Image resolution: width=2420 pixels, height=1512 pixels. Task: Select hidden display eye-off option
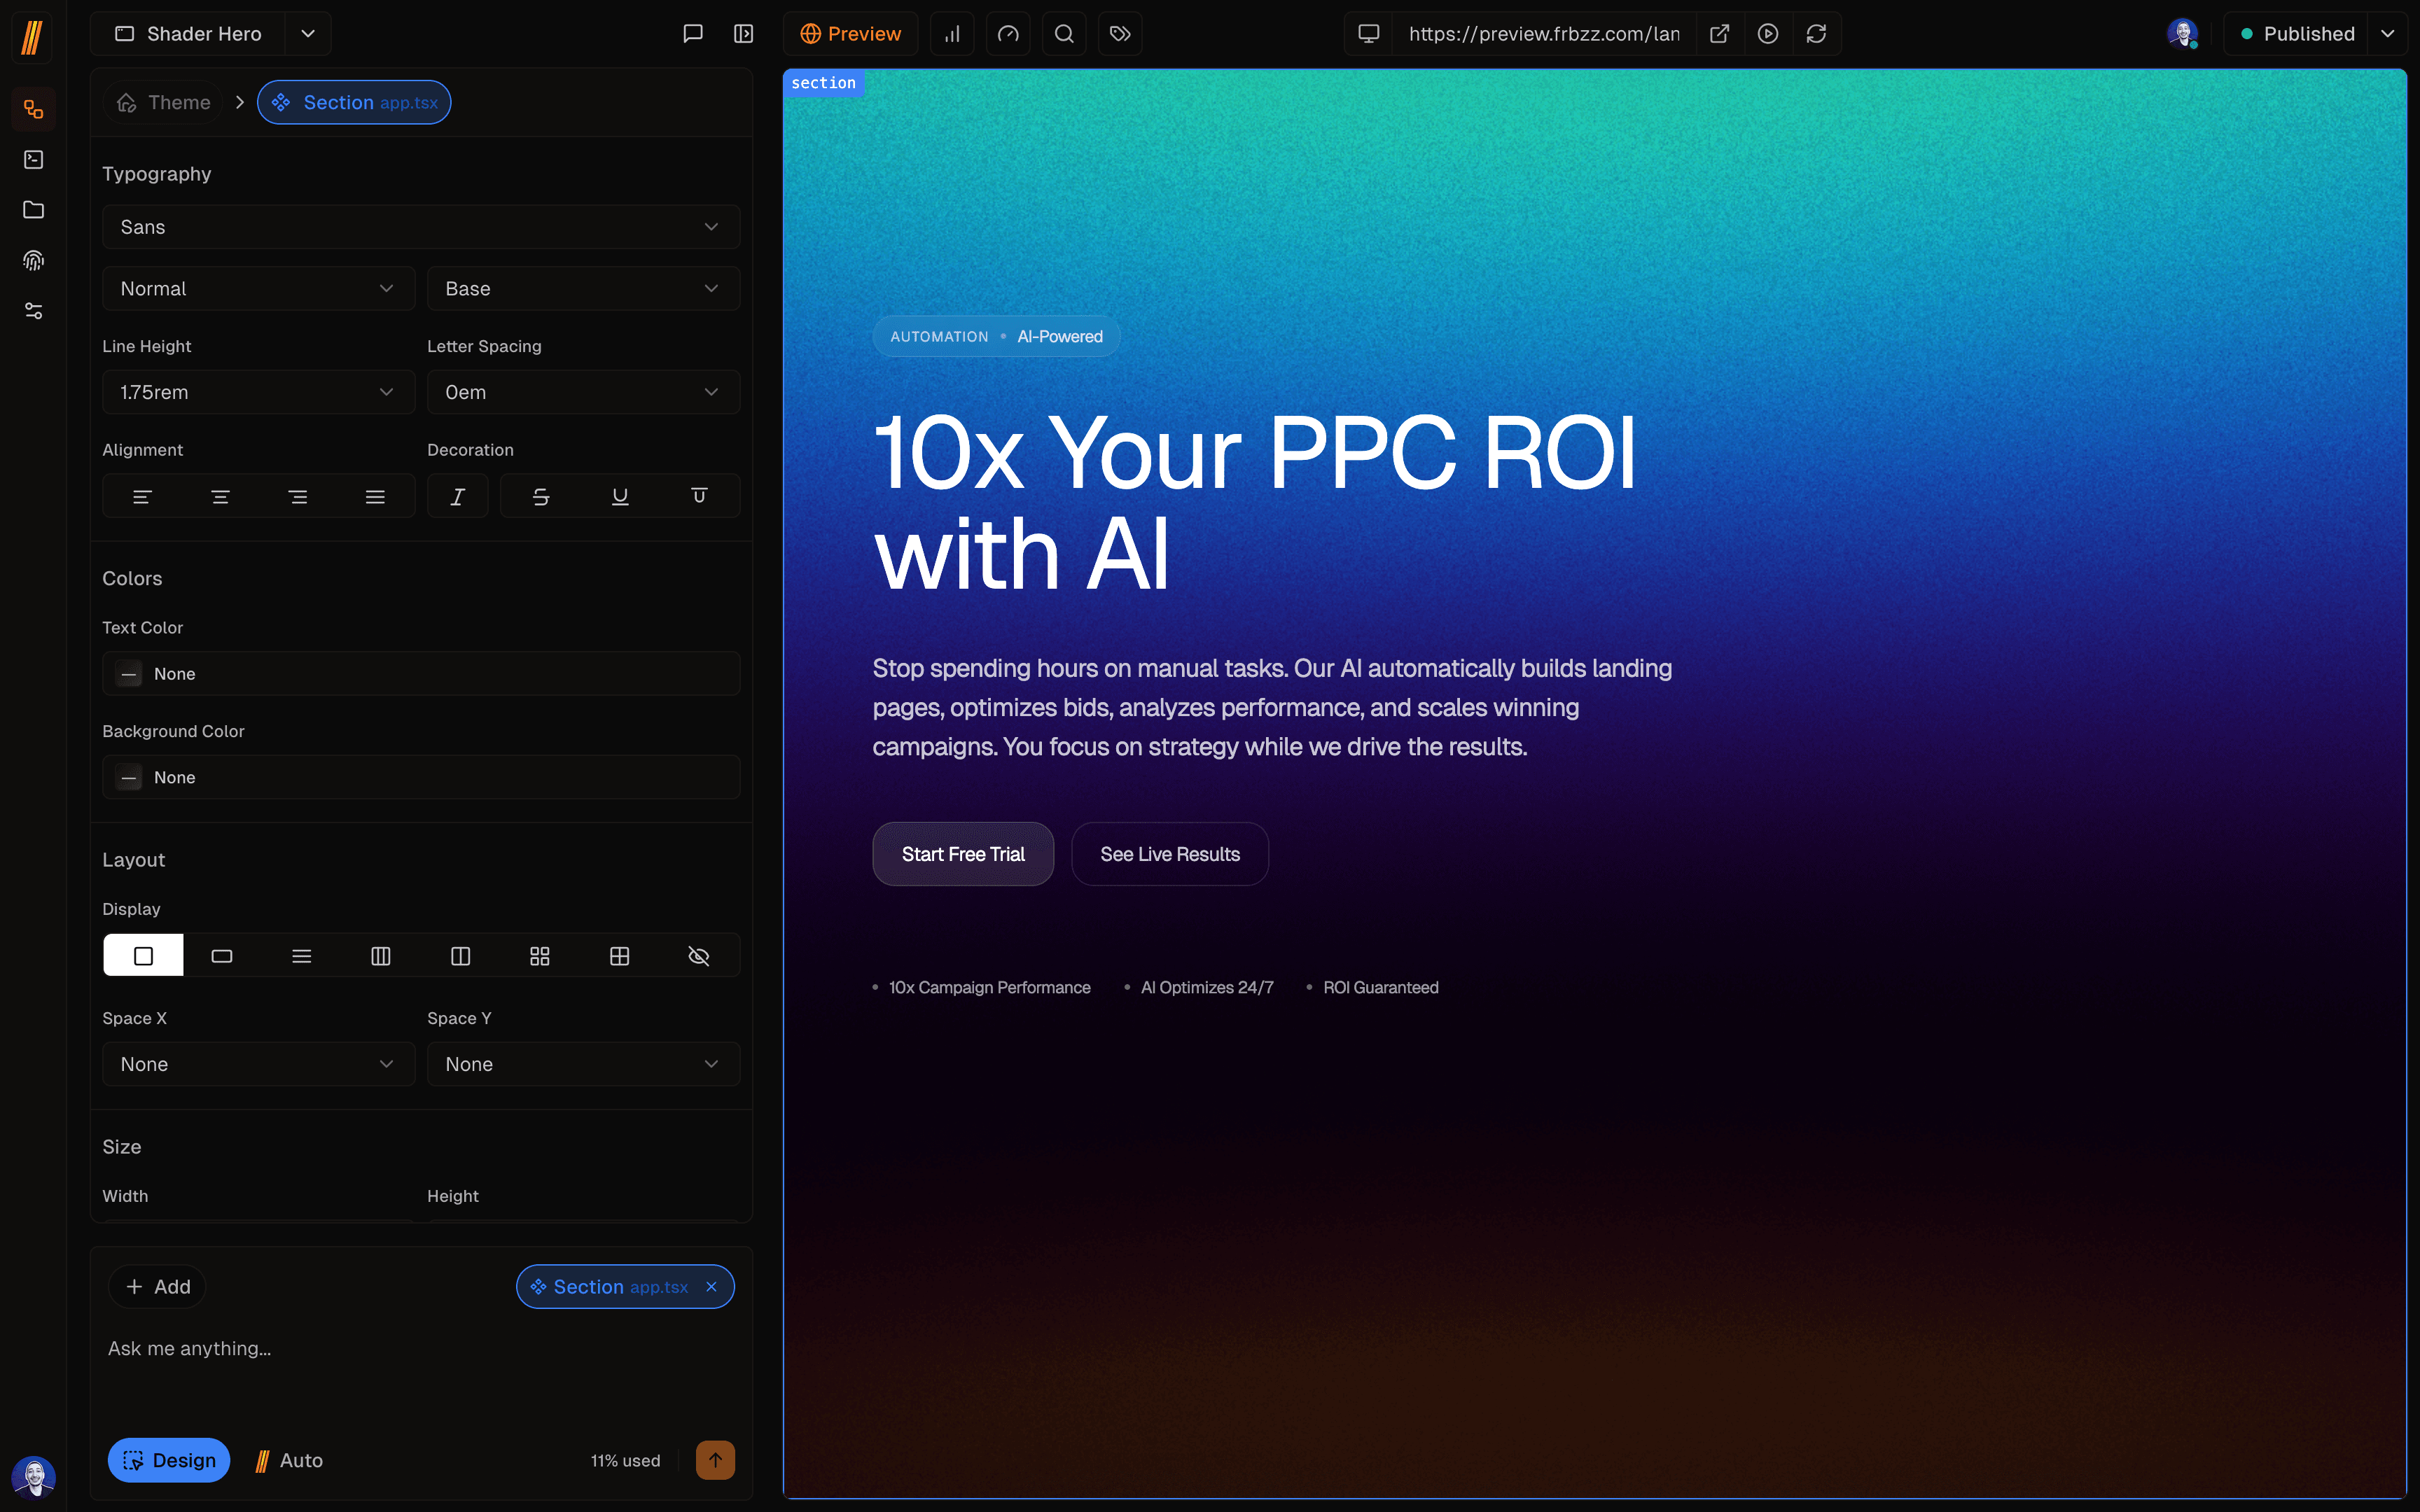coord(699,956)
